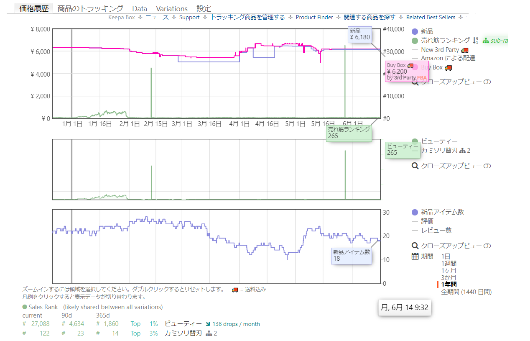Select the 1年間 range

click(449, 285)
